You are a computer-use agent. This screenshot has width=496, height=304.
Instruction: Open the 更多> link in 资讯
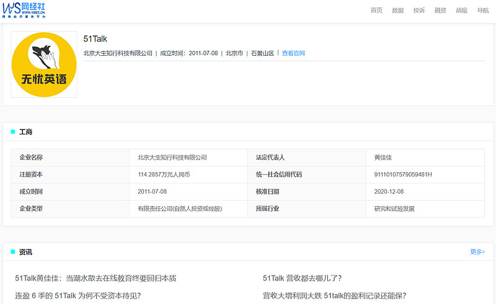point(477,251)
